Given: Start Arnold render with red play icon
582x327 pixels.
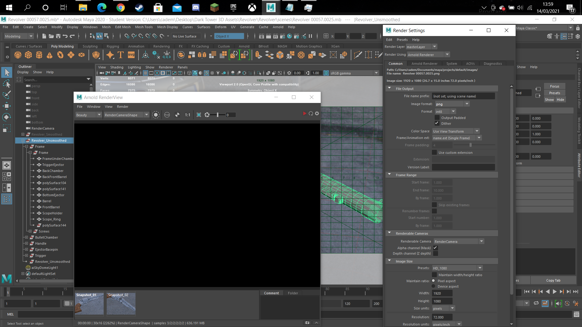Looking at the screenshot, I should point(304,114).
